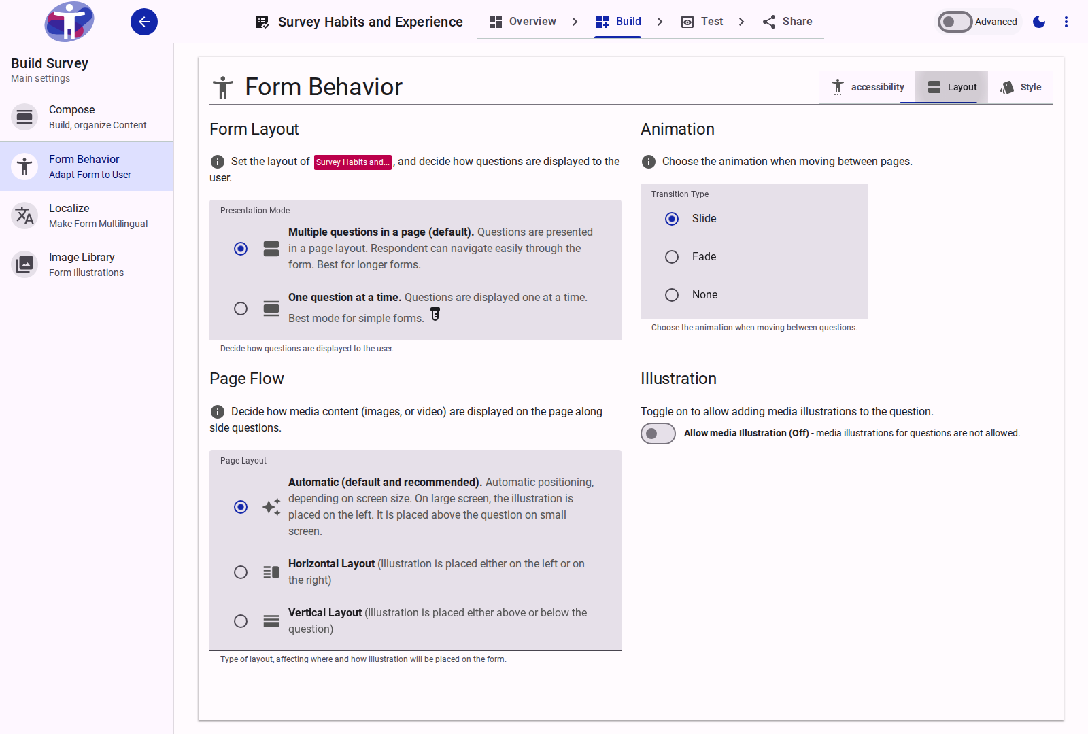Switch to dark mode with moon icon
Viewport: 1088px width, 734px height.
coord(1039,22)
